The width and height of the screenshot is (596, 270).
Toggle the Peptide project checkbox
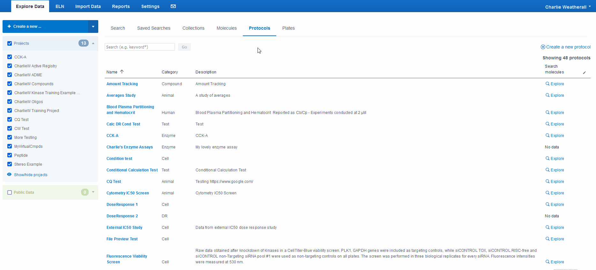pos(10,155)
